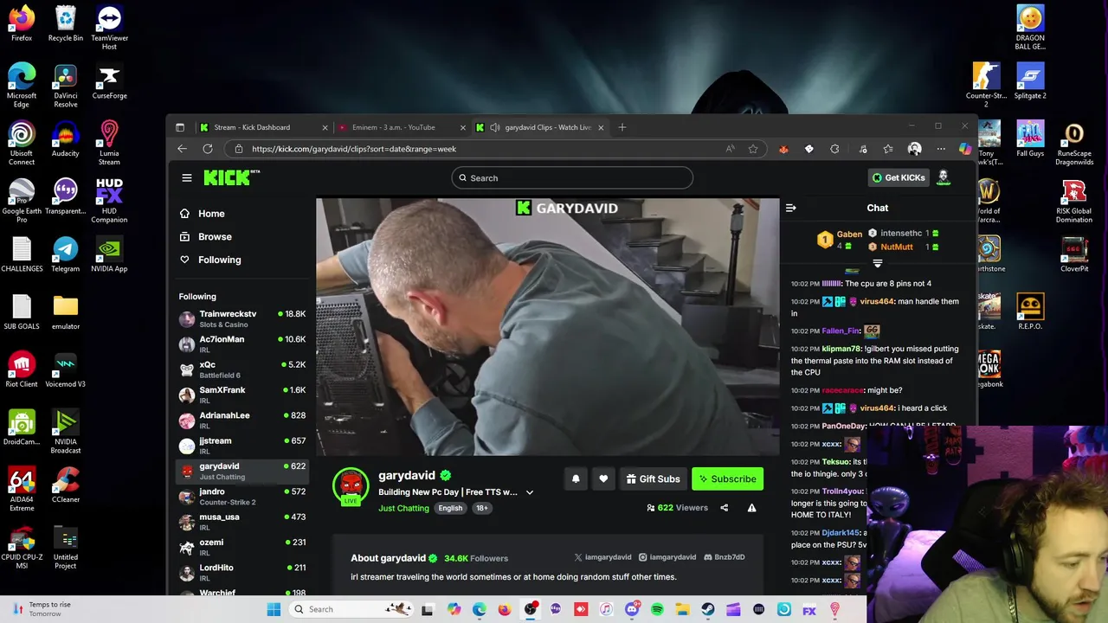Open Discord from the taskbar
The height and width of the screenshot is (623, 1108).
pyautogui.click(x=632, y=609)
